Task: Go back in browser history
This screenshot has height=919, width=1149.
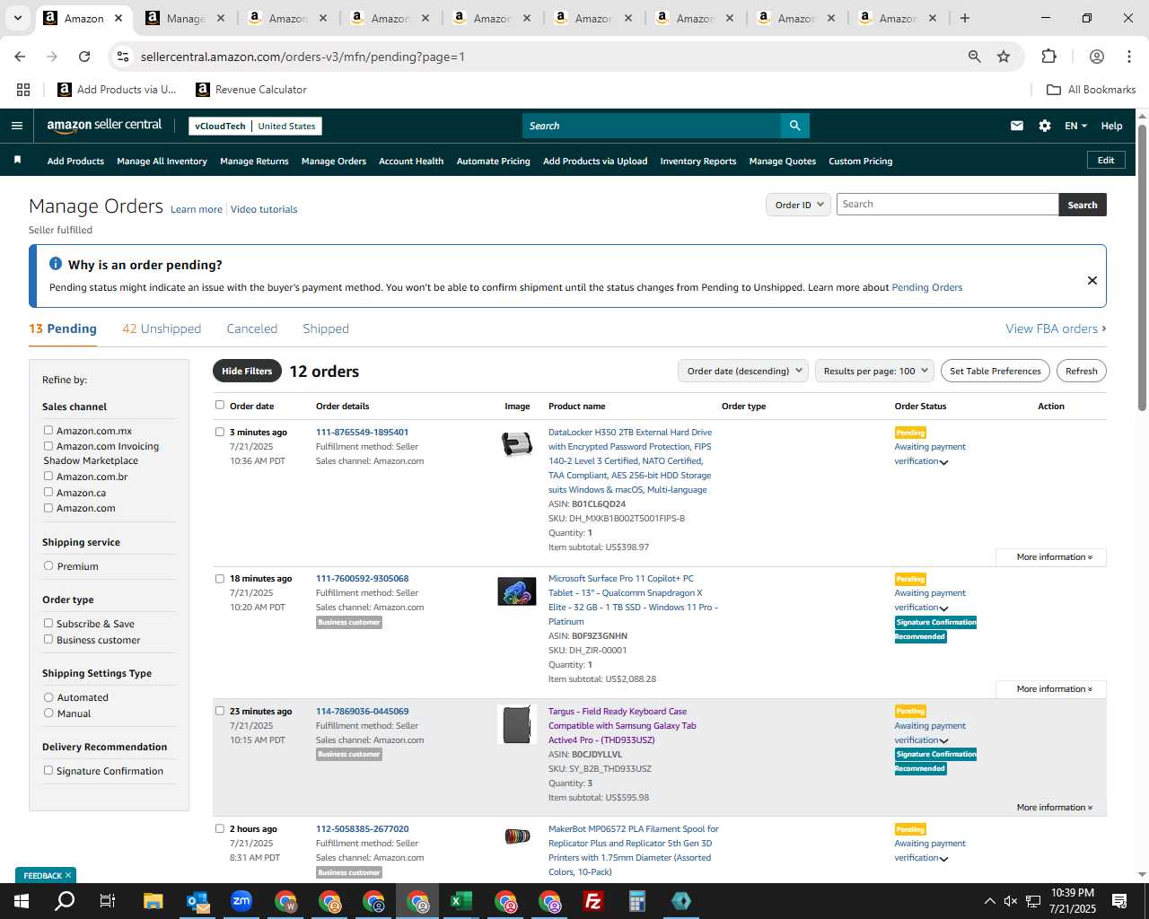Action: click(x=20, y=57)
